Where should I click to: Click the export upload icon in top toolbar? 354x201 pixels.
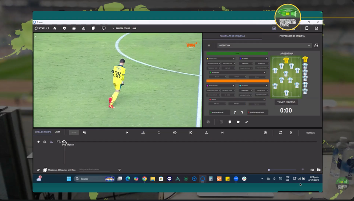84,28
